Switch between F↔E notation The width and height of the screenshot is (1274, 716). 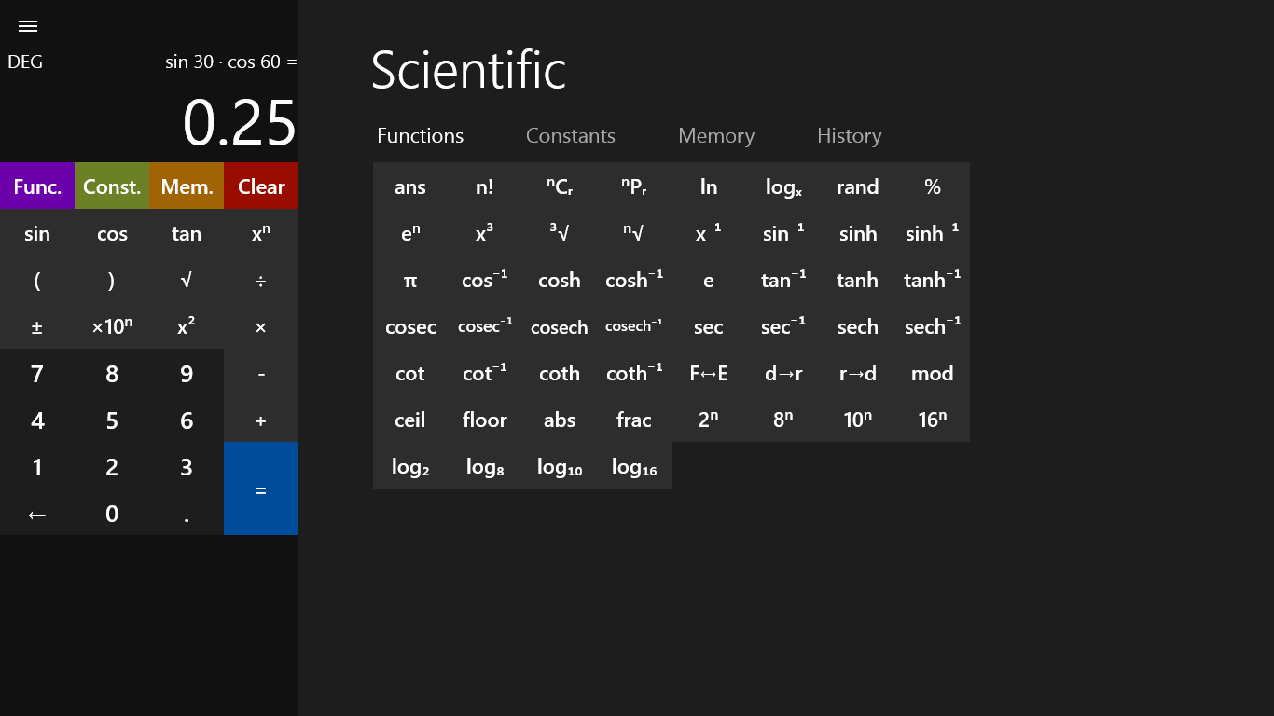coord(709,373)
